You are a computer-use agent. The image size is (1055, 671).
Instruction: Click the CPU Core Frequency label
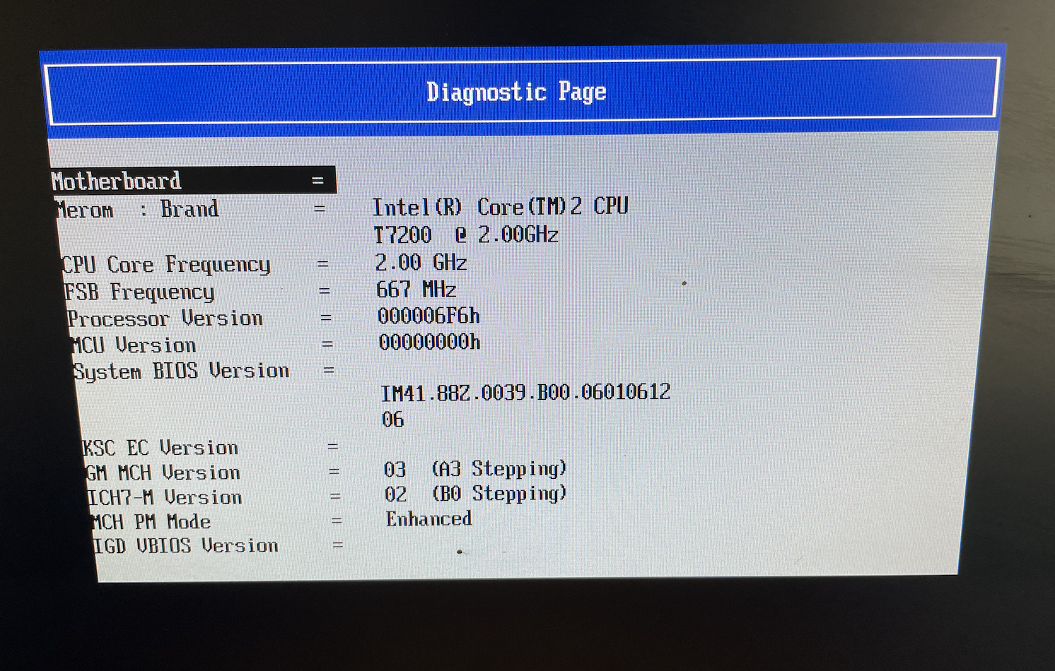click(166, 265)
